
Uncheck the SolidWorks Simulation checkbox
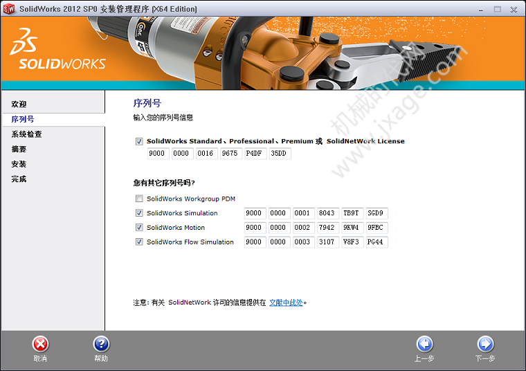(x=139, y=213)
